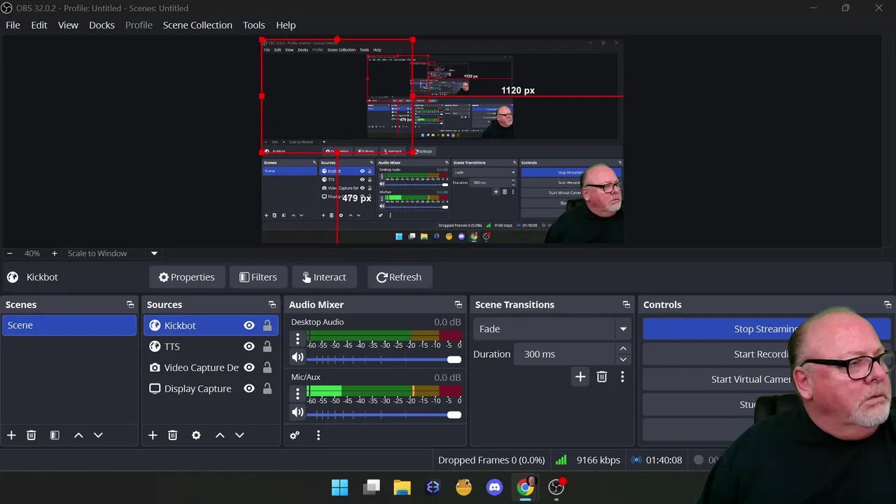
Task: Decrease transition duration with down arrow
Action: [x=623, y=360]
